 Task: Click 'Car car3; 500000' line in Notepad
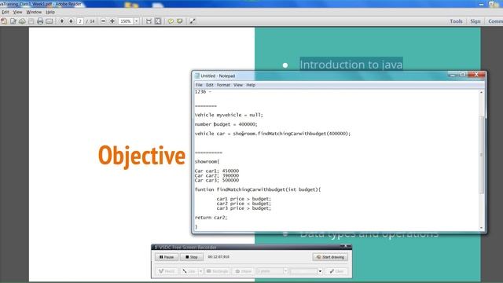[x=217, y=180]
